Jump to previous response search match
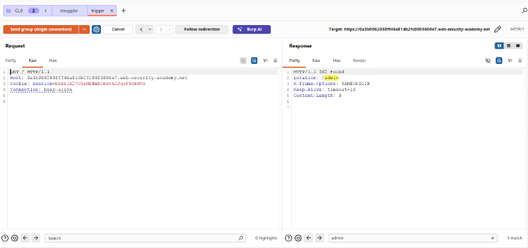528x248 pixels. click(x=309, y=238)
